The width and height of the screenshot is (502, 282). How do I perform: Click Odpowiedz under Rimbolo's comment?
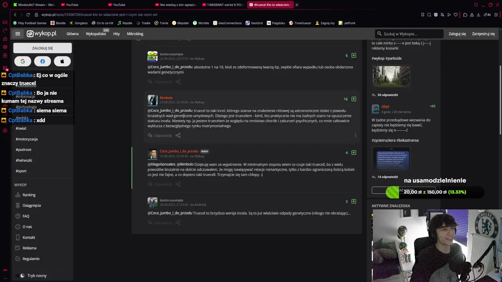pos(160,136)
